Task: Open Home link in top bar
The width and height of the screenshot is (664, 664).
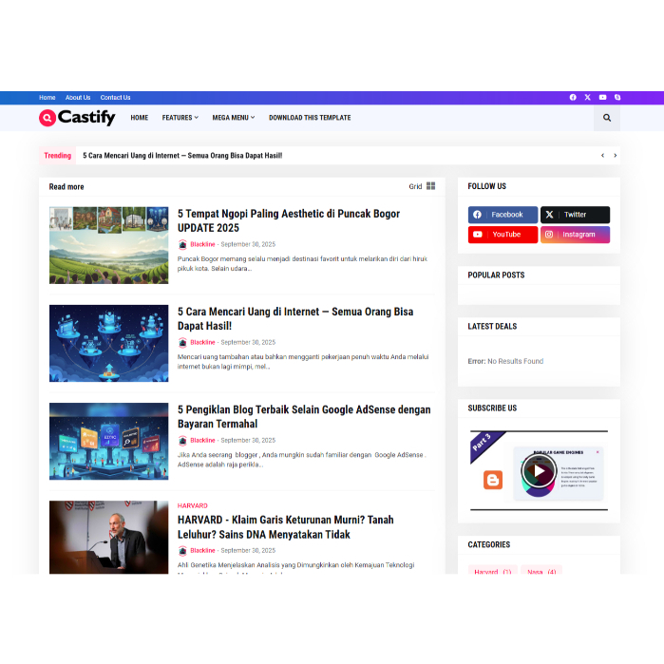Action: coord(47,98)
